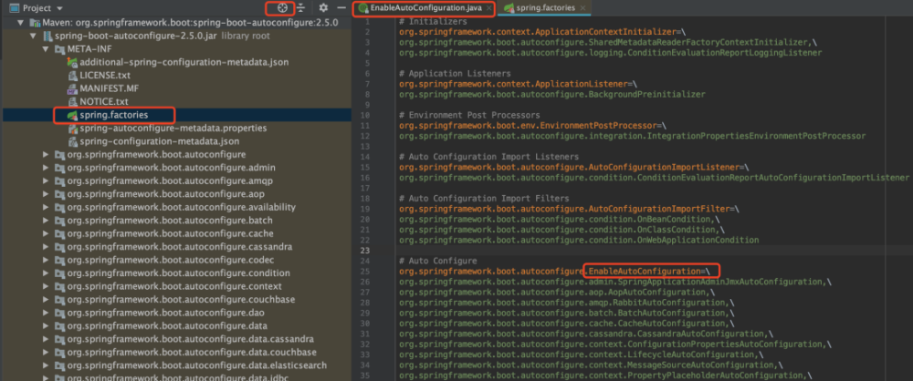Click the autoconfigure.data.elasticsearch package icon
The image size is (913, 381).
click(59, 366)
